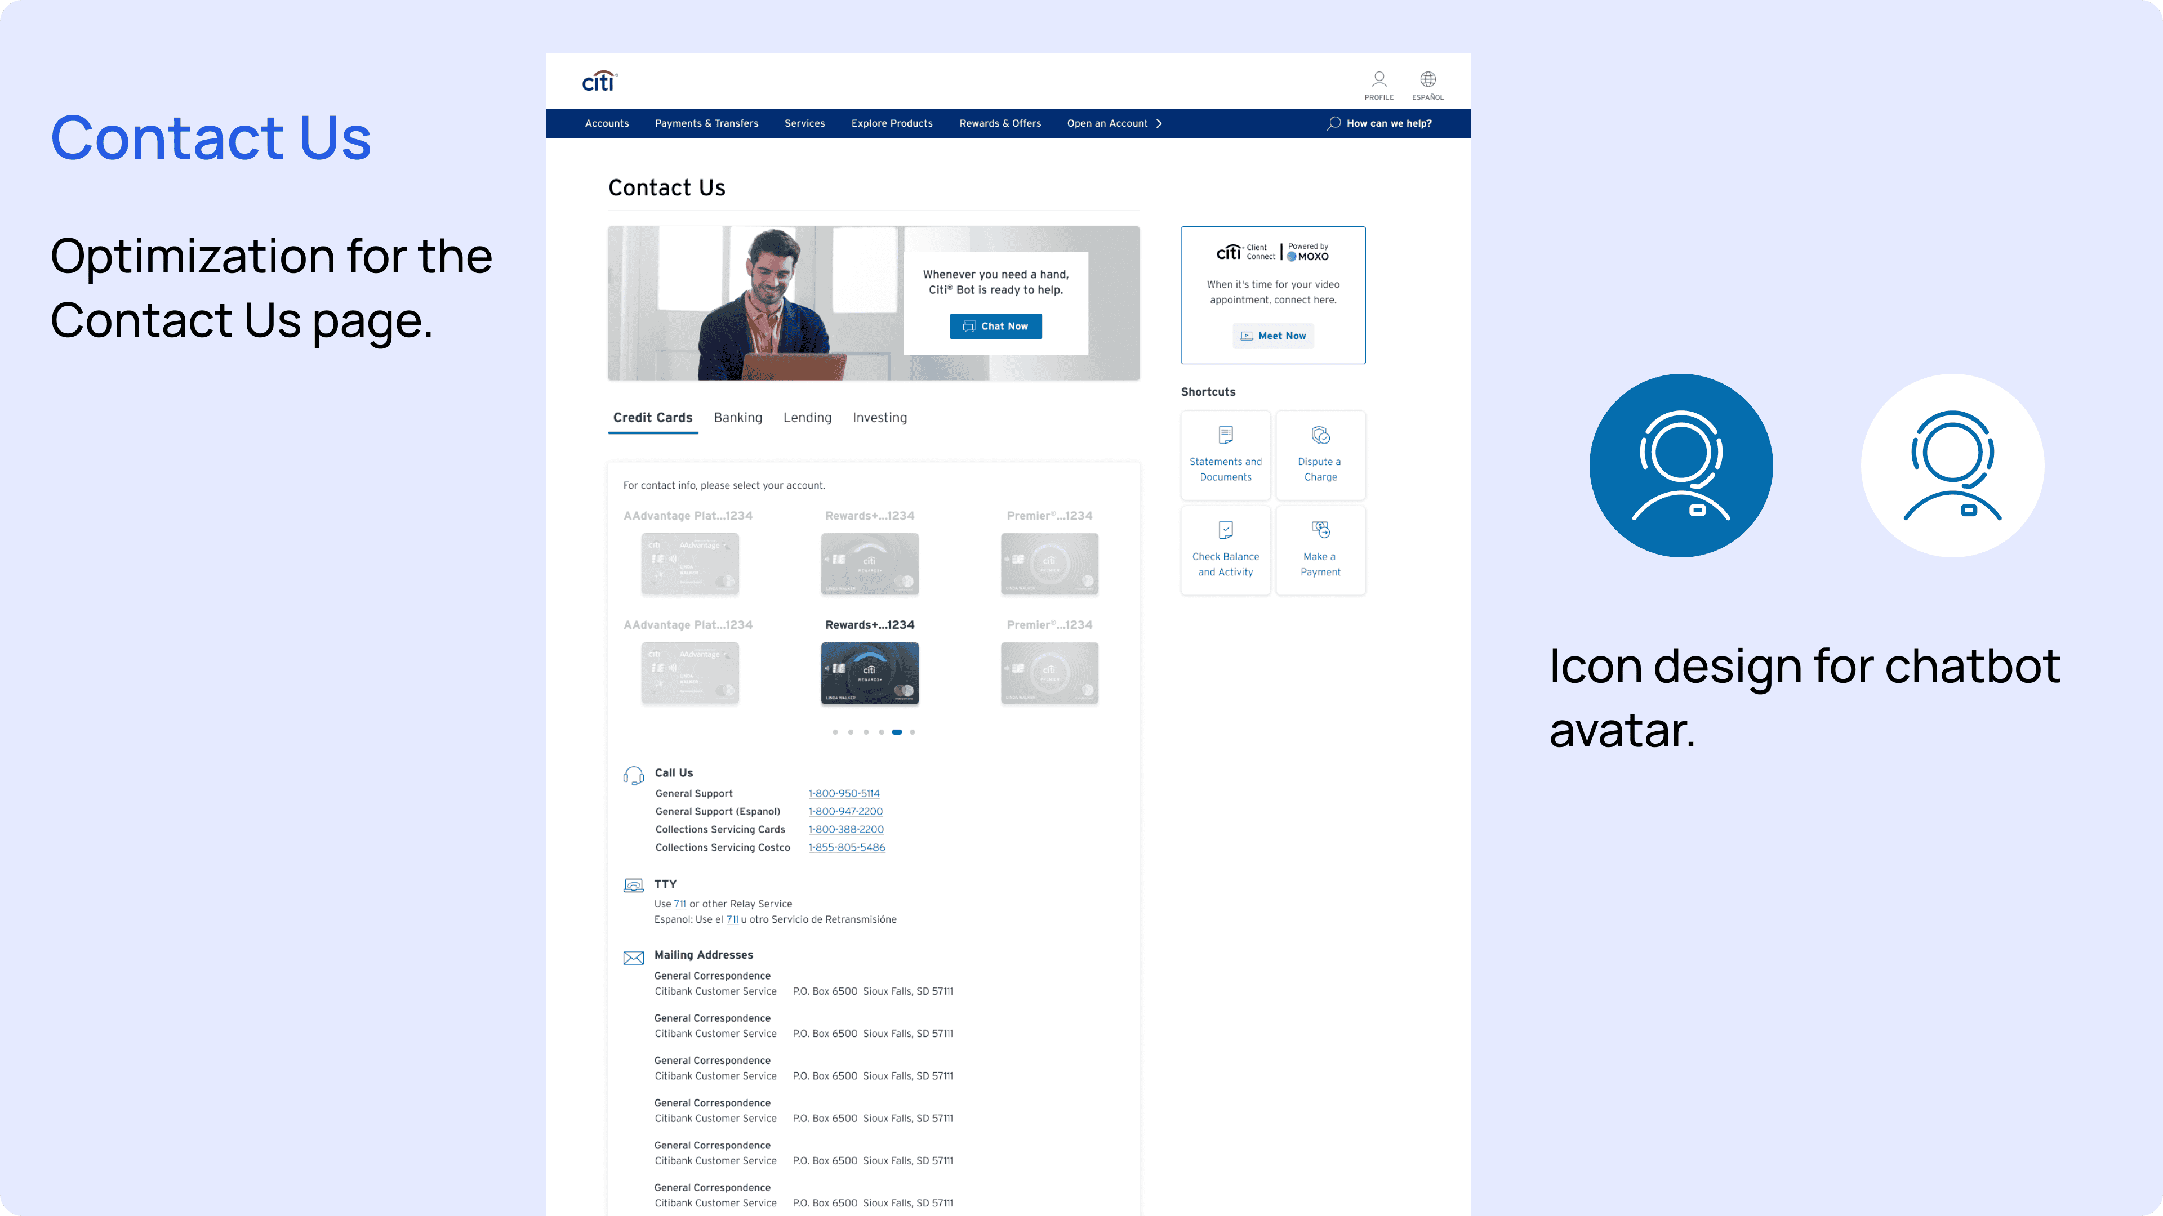Screen dimensions: 2163x1216
Task: Switch to the Investing tab
Action: click(x=879, y=418)
